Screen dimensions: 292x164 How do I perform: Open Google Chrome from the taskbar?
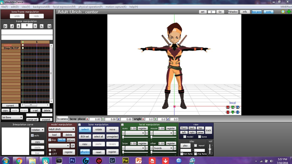19,161
